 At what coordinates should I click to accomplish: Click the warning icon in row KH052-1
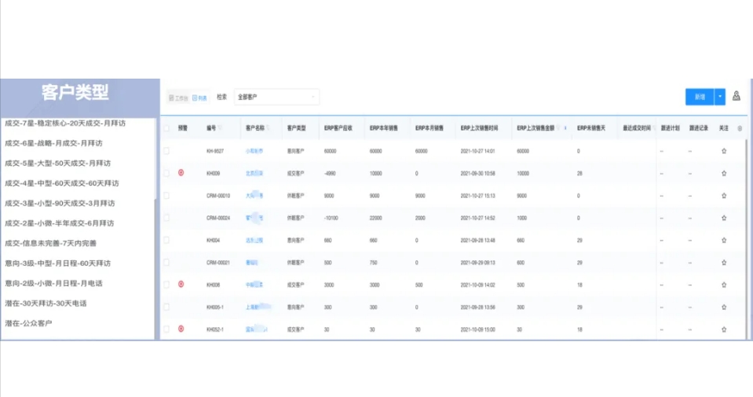tap(181, 329)
